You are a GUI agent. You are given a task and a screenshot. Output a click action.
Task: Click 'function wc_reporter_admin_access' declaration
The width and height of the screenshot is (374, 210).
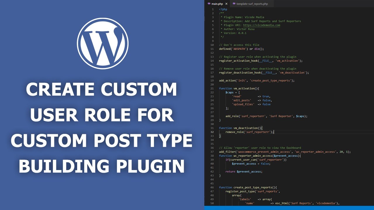point(260,156)
